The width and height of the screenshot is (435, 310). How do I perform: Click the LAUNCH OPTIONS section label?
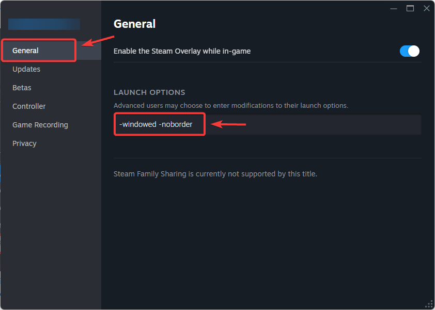[149, 92]
